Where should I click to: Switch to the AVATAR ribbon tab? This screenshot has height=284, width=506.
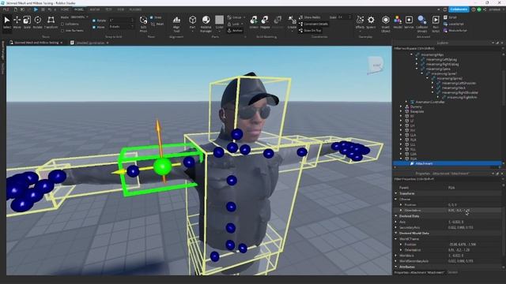tap(95, 9)
